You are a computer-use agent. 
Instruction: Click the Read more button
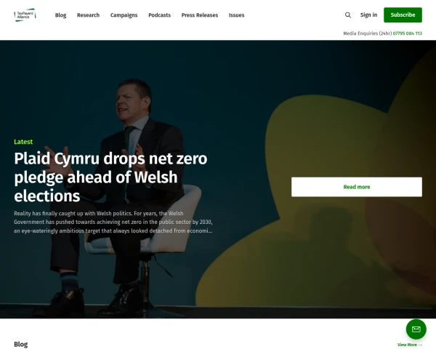pyautogui.click(x=357, y=187)
